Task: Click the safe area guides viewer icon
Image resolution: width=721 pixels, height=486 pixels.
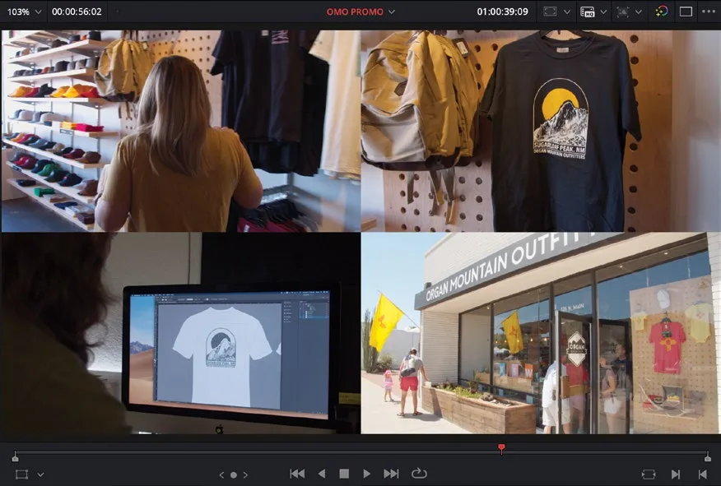Action: pyautogui.click(x=550, y=12)
